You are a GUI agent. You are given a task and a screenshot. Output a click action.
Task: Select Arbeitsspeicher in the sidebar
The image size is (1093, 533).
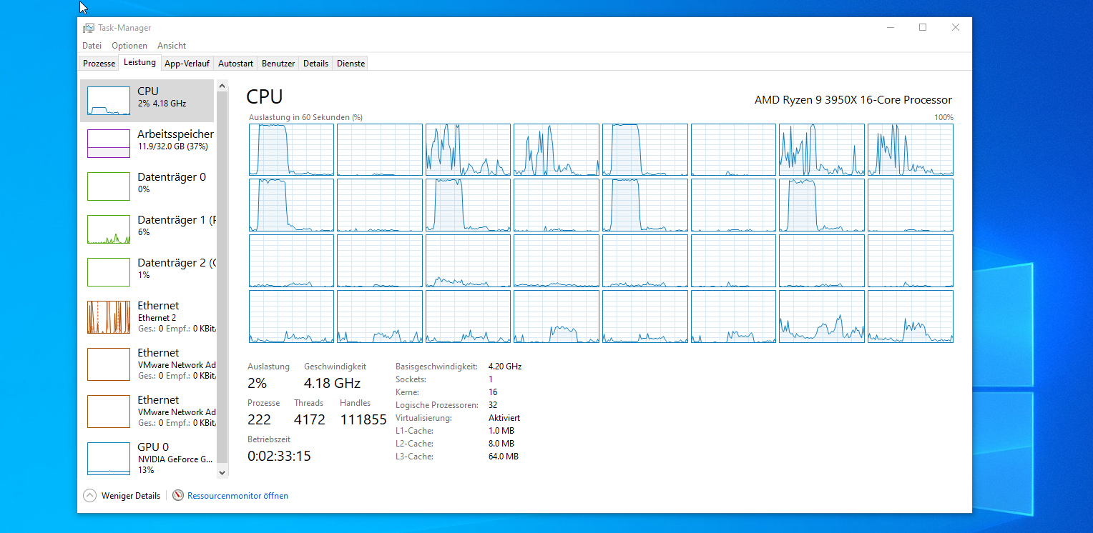coord(147,144)
